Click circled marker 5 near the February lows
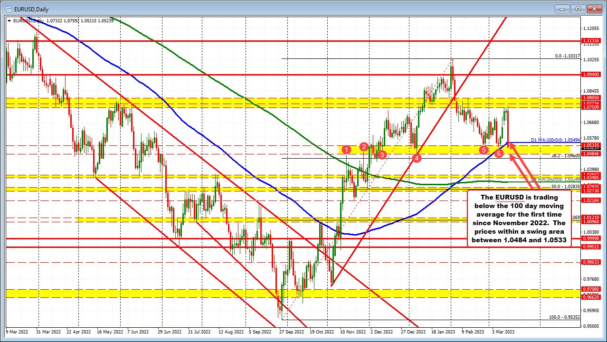The height and width of the screenshot is (342, 607). click(x=484, y=150)
